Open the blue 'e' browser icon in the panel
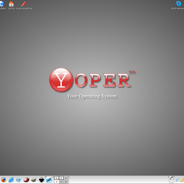Viewport: 184px width, 184px height. click(x=11, y=180)
